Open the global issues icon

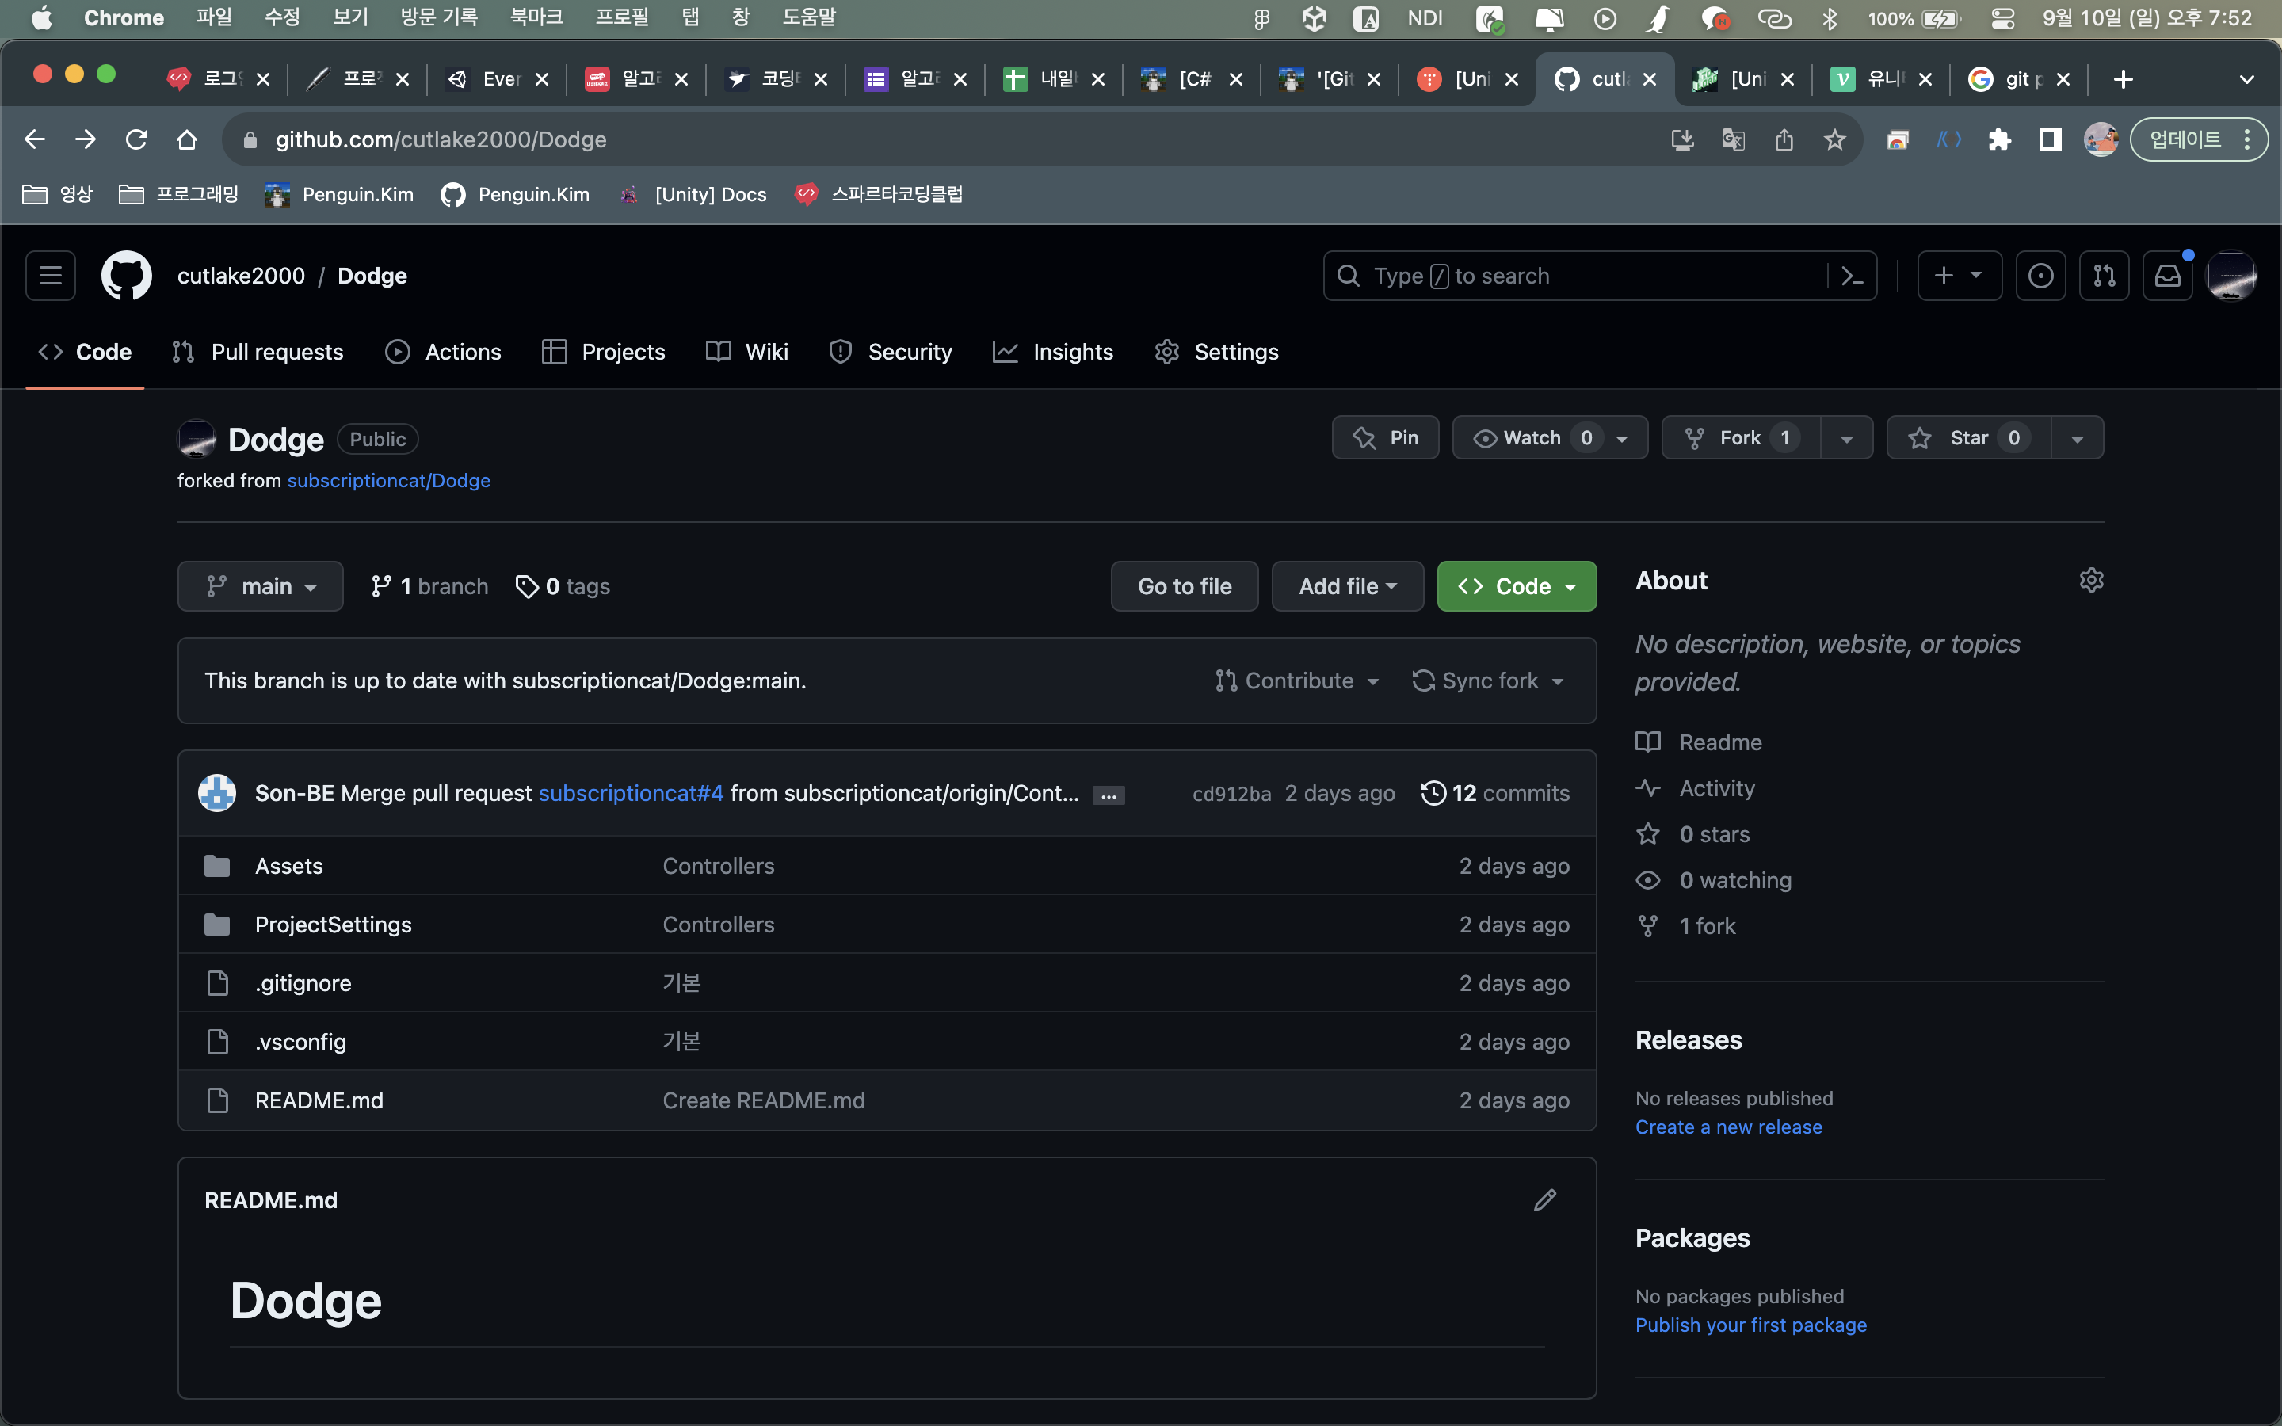tap(2040, 276)
